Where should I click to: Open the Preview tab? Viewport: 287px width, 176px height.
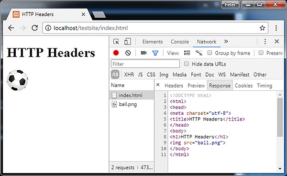coord(196,86)
